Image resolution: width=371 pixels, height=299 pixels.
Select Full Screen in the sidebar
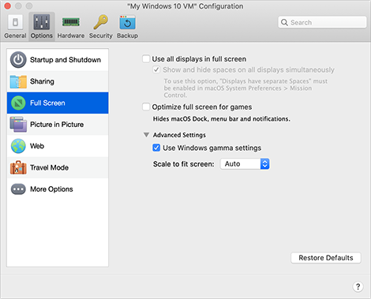58,103
